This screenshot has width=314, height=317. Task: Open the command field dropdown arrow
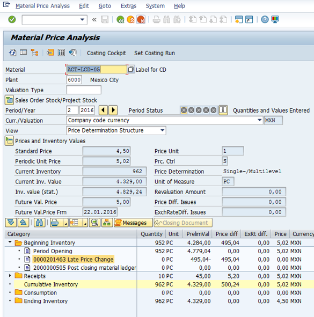click(x=82, y=20)
